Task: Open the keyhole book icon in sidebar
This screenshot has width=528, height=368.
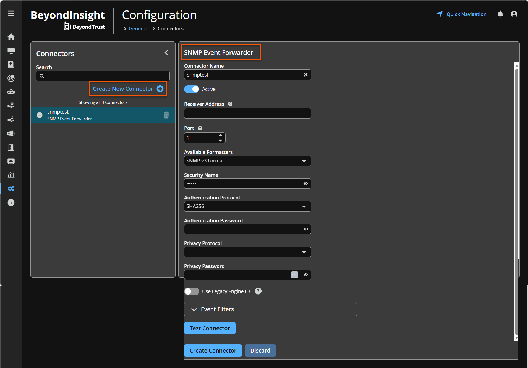Action: [x=11, y=64]
